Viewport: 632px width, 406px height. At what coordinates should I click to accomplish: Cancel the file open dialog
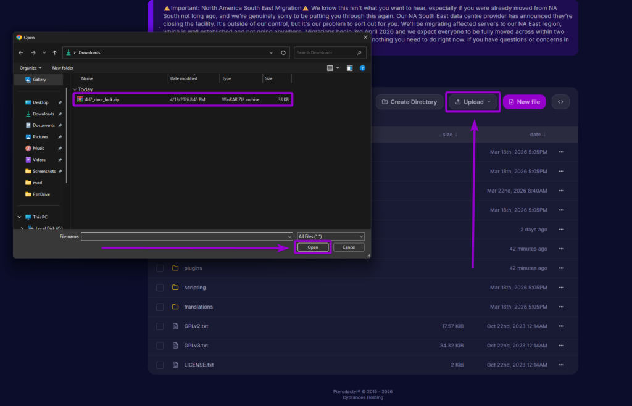click(349, 246)
